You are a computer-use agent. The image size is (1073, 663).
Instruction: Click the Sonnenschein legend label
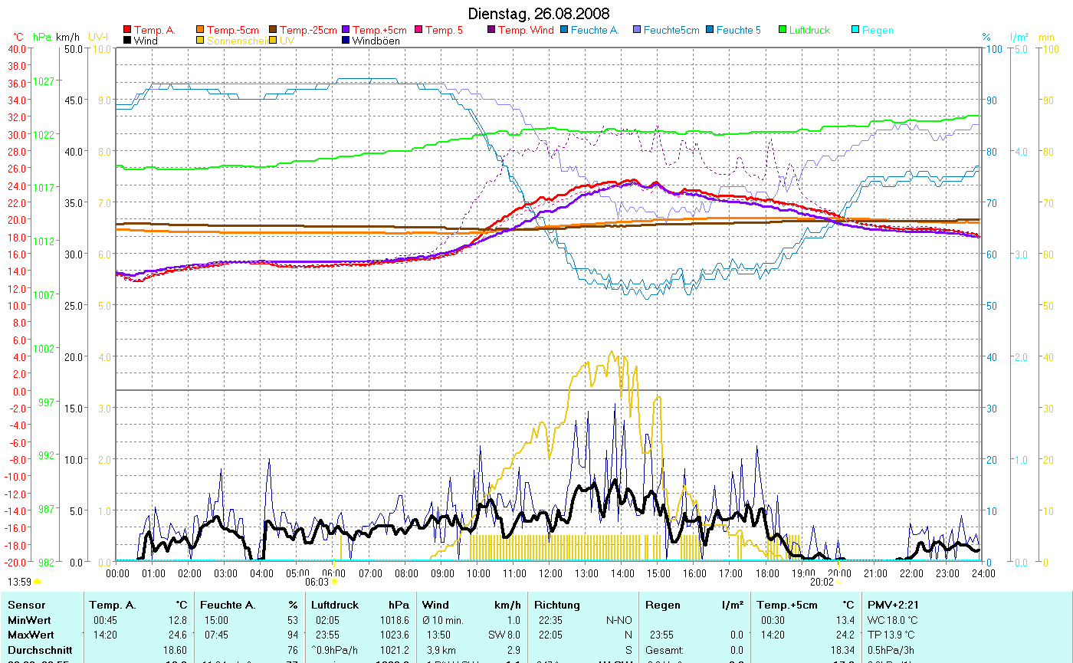[236, 41]
